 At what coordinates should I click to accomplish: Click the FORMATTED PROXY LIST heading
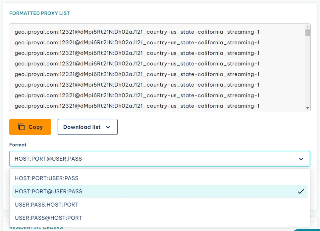tap(39, 13)
